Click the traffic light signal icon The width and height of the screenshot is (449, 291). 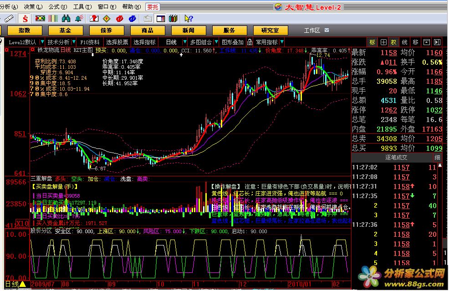[40, 19]
